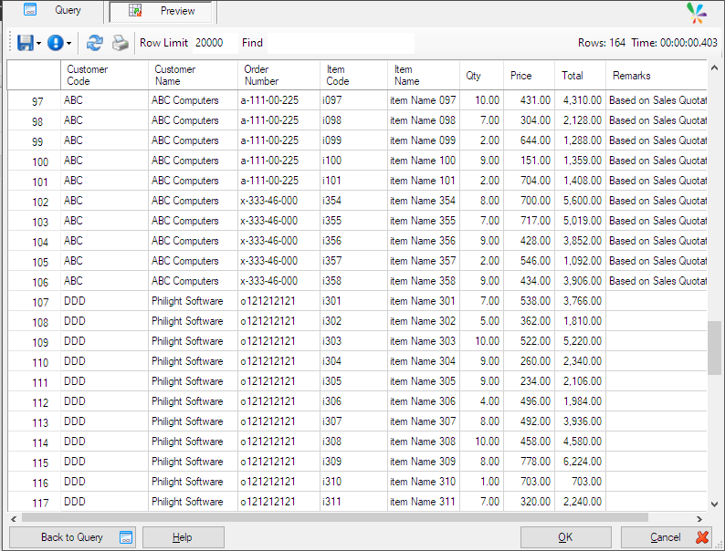
Task: Click customer code DDD in row 108
Action: click(104, 321)
